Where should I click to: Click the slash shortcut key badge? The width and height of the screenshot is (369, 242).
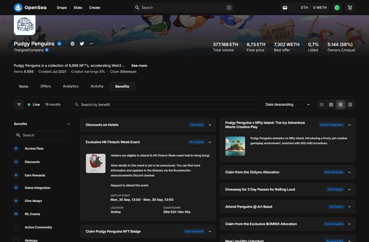click(x=229, y=8)
